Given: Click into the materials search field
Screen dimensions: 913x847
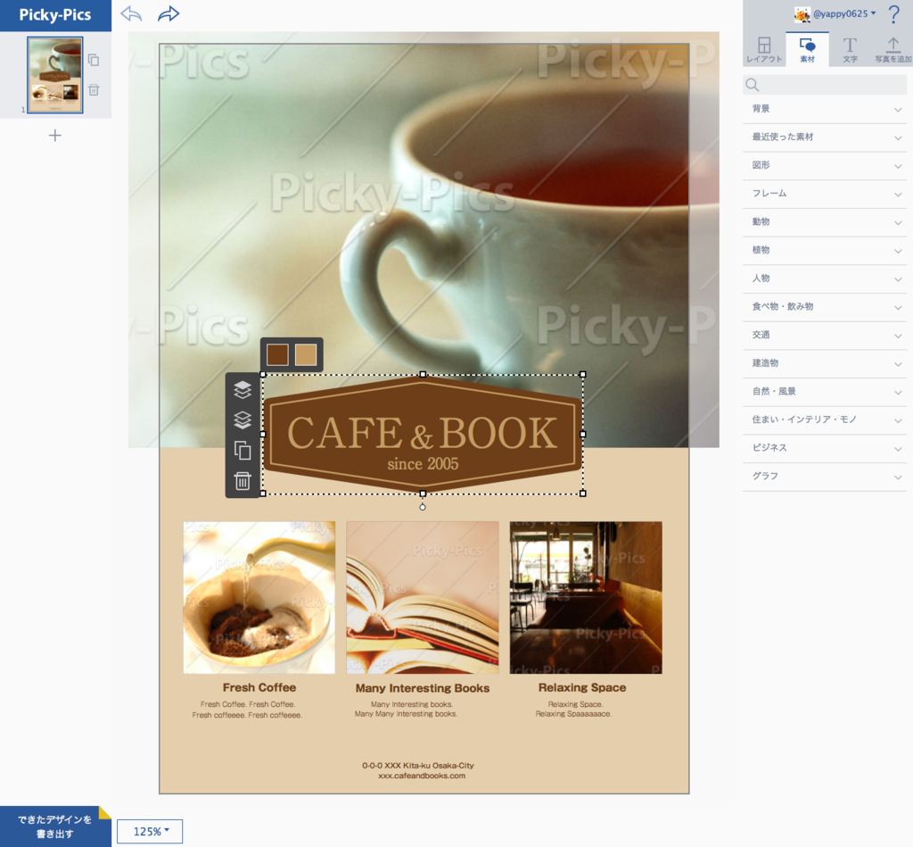Looking at the screenshot, I should [x=825, y=85].
